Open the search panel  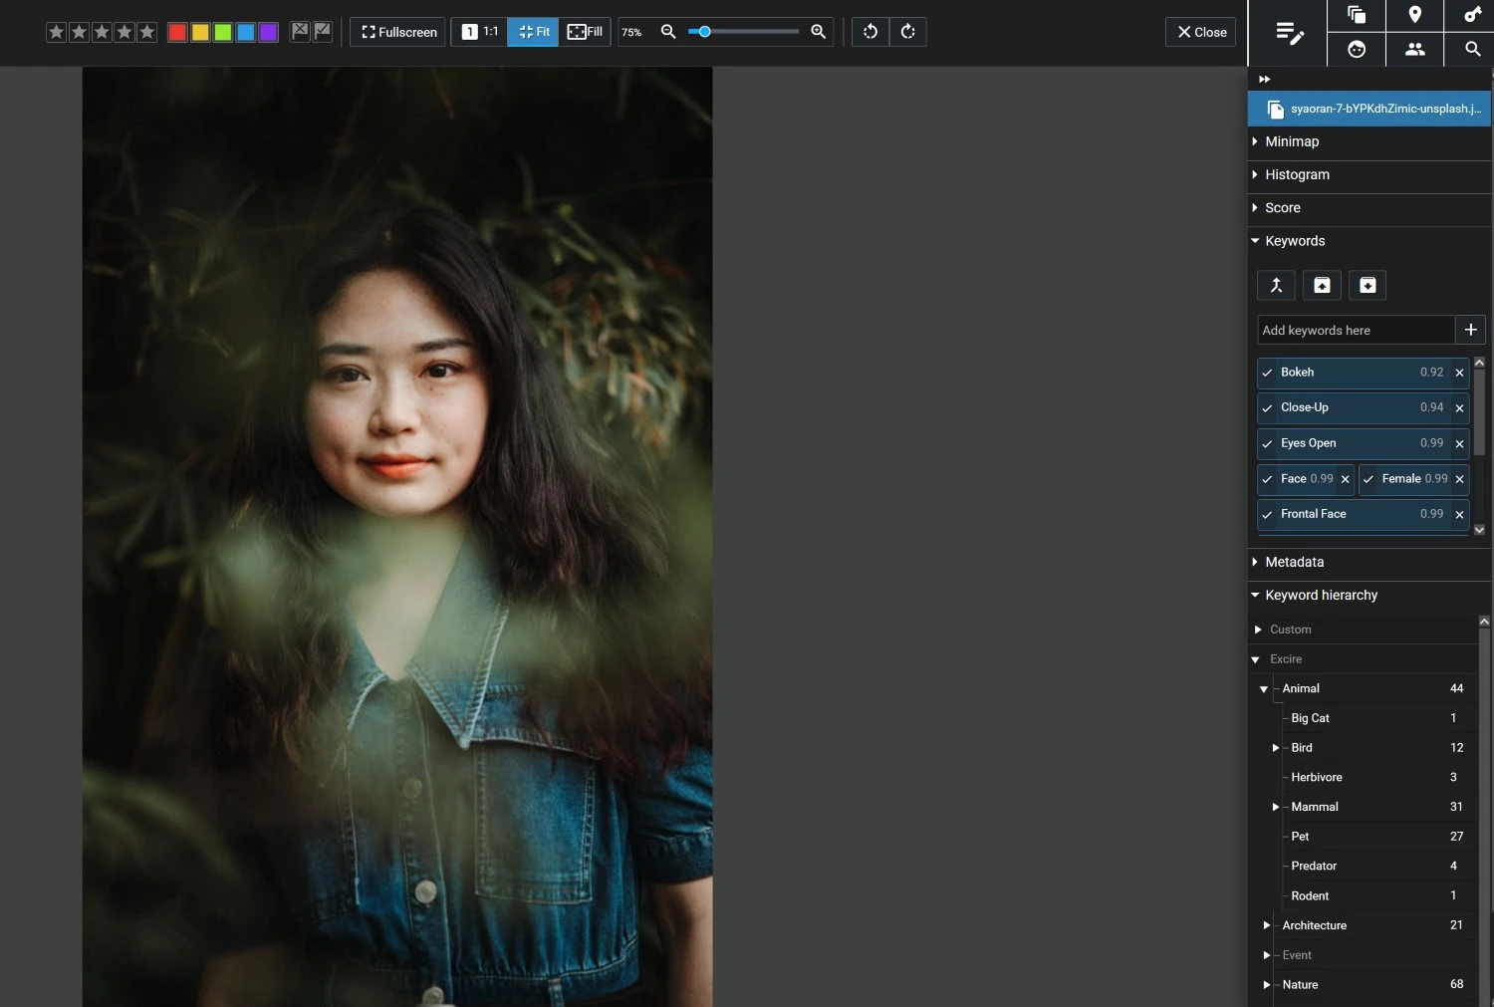point(1472,49)
